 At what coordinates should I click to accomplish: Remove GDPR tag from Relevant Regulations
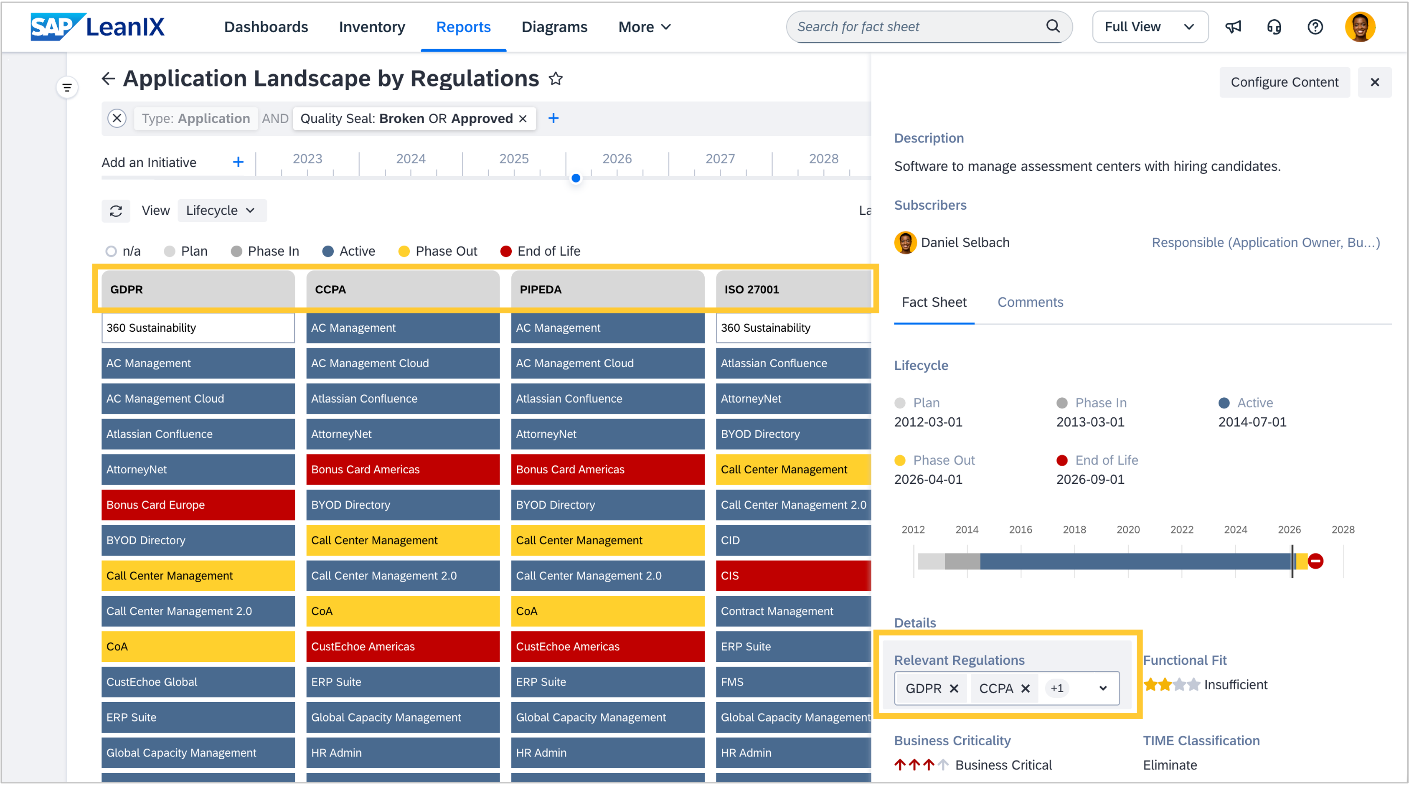tap(954, 689)
